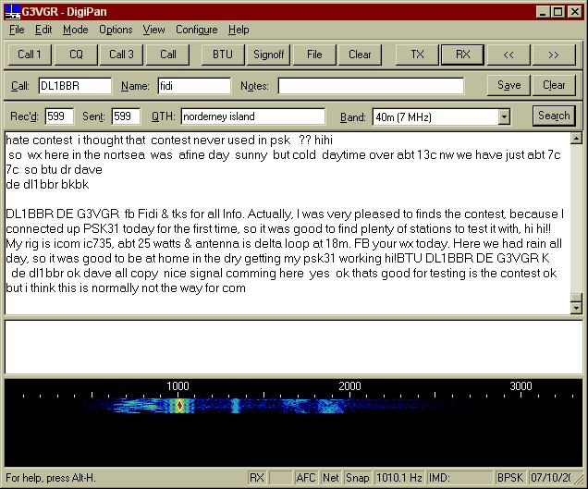Expand the Band dropdown
The height and width of the screenshot is (489, 588).
tap(504, 117)
